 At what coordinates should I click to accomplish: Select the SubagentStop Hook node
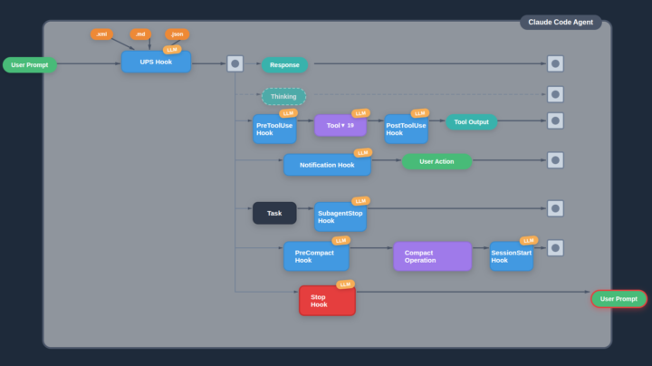[340, 217]
